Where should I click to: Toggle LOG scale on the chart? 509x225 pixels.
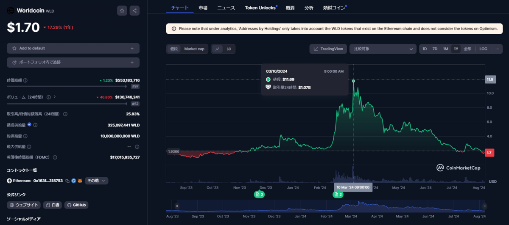[483, 49]
